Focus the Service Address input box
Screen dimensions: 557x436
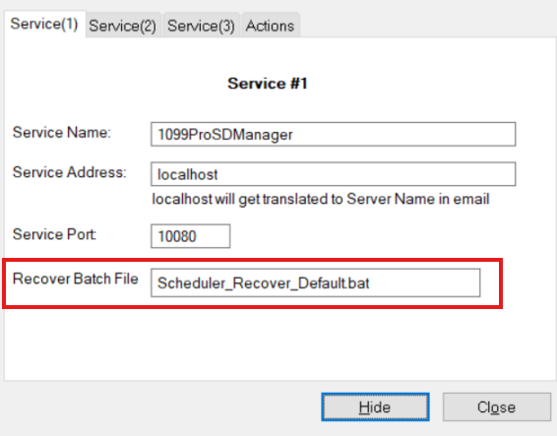334,174
